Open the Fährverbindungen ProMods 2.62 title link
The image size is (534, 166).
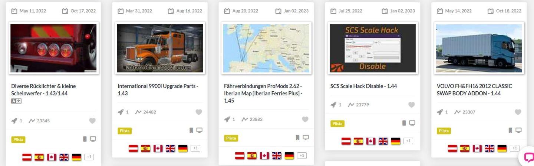click(263, 93)
